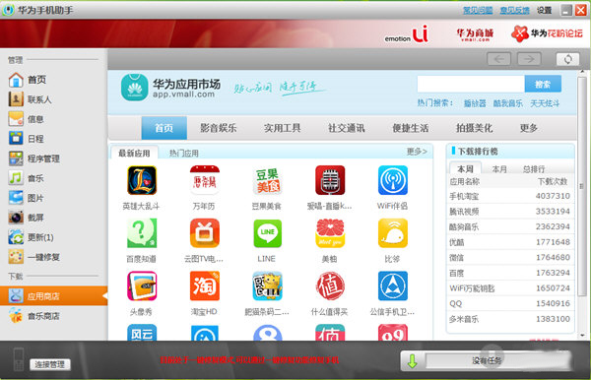
Task: Open the 首页 home icon in sidebar
Action: [16, 80]
